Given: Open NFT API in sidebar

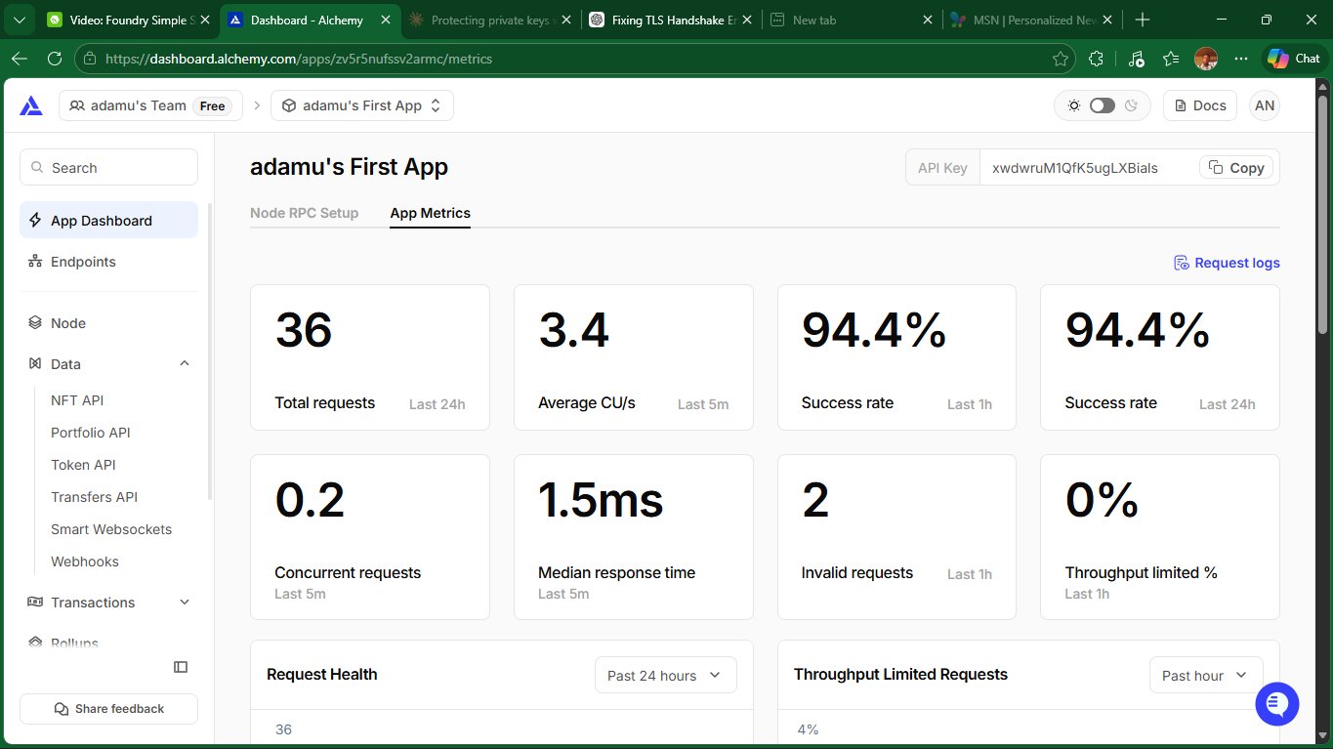Looking at the screenshot, I should (77, 400).
